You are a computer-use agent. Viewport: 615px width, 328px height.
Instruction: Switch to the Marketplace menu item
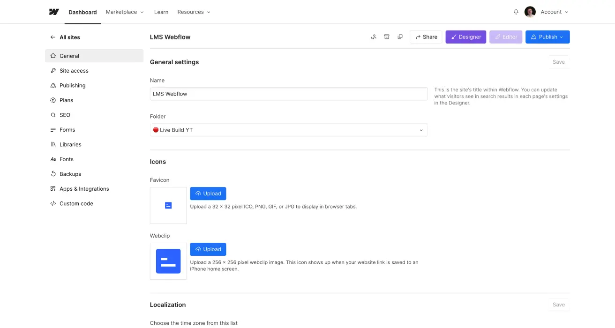pyautogui.click(x=121, y=12)
